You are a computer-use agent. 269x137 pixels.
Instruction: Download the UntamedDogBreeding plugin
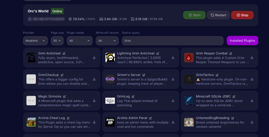point(252,122)
